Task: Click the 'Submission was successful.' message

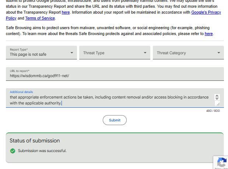Action: point(42,151)
